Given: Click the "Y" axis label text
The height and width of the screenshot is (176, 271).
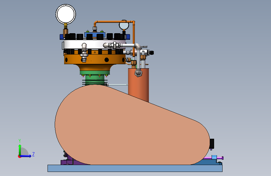Looking at the screenshot, I should tap(20, 141).
